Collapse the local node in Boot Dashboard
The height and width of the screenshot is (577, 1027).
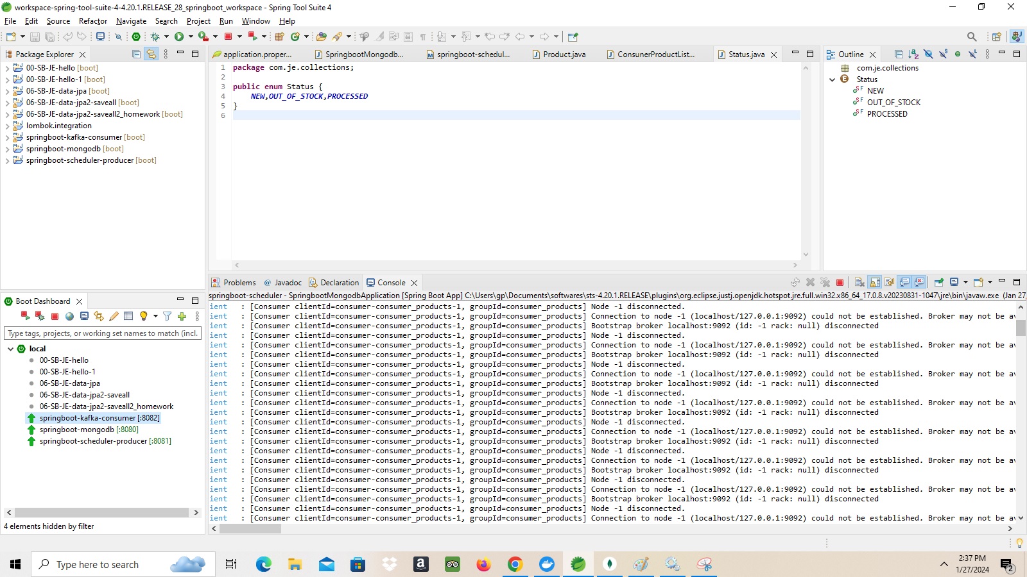(11, 348)
